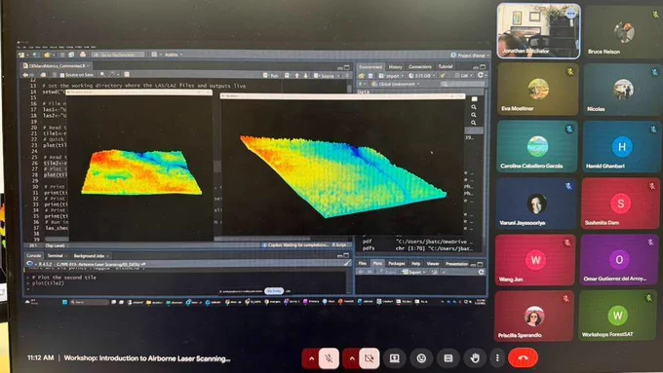Screen dimensions: 663x373
Task: Refresh the current plot in Plots pane
Action: coord(482,272)
